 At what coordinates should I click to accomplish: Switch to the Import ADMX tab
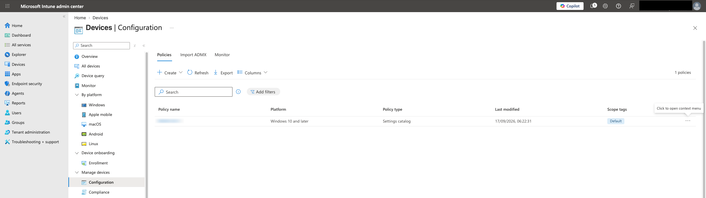click(193, 55)
